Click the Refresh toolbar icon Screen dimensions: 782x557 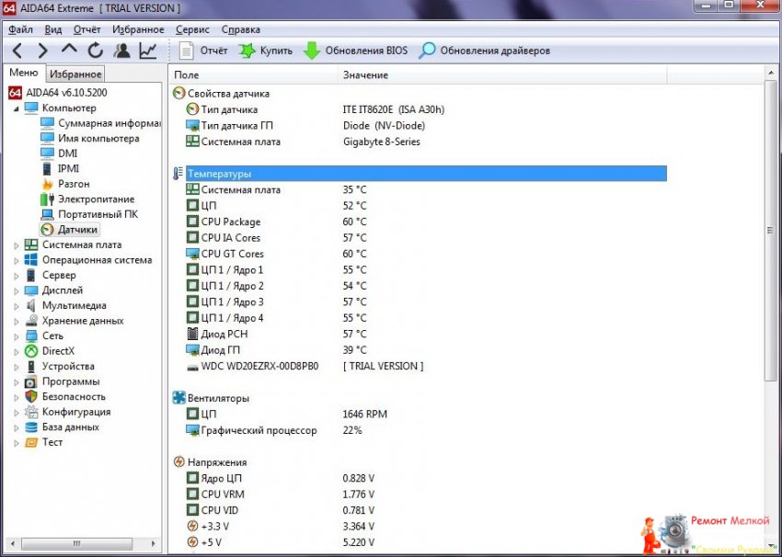click(x=95, y=51)
